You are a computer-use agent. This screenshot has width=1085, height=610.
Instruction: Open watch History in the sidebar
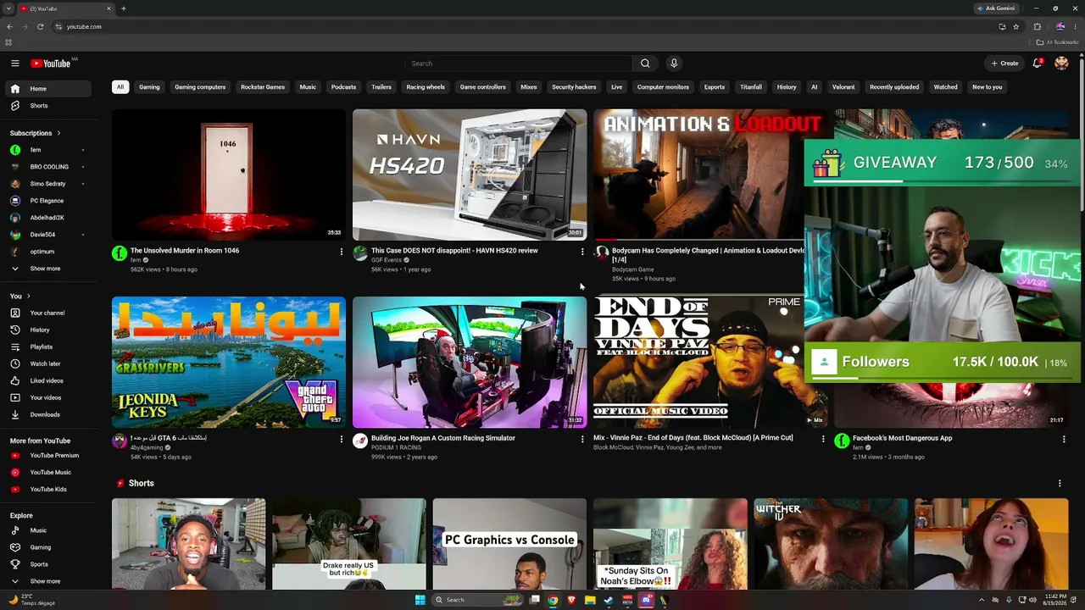[x=49, y=330]
